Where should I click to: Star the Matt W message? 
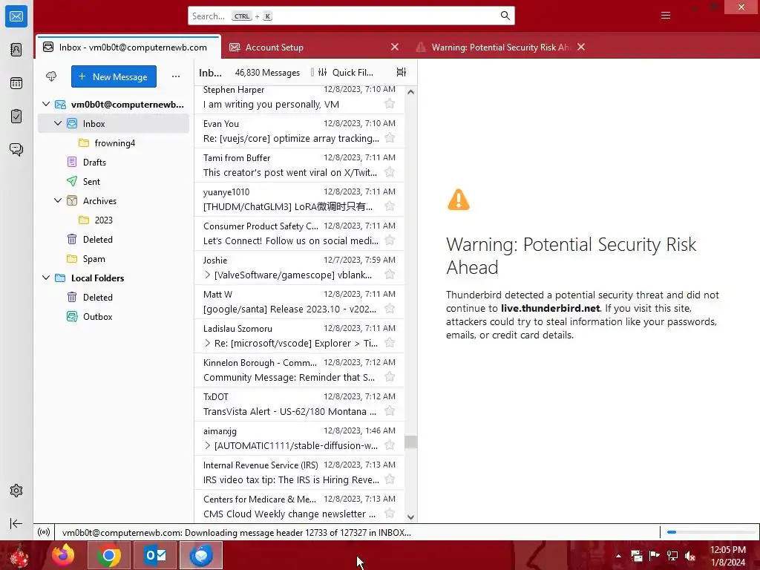pyautogui.click(x=389, y=309)
